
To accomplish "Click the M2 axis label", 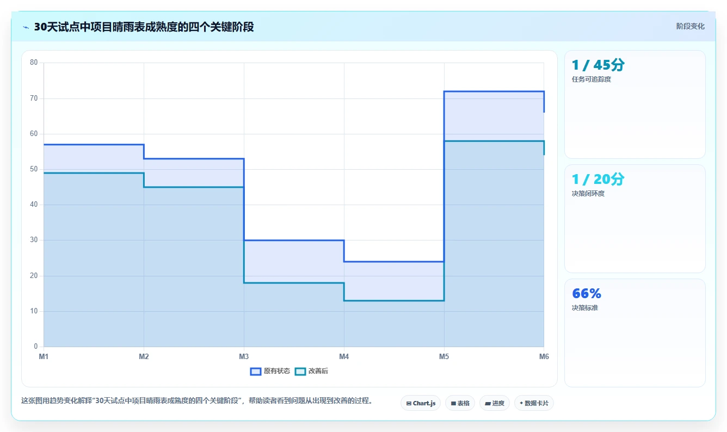I will [x=144, y=356].
